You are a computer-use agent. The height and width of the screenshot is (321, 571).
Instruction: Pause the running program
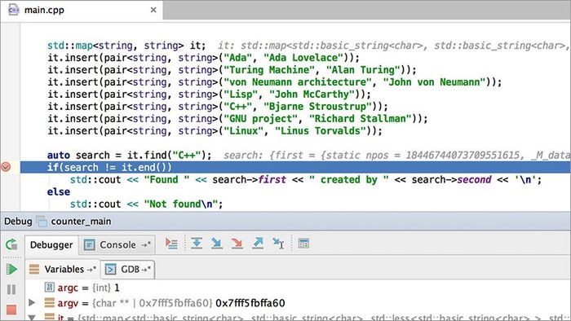11,289
